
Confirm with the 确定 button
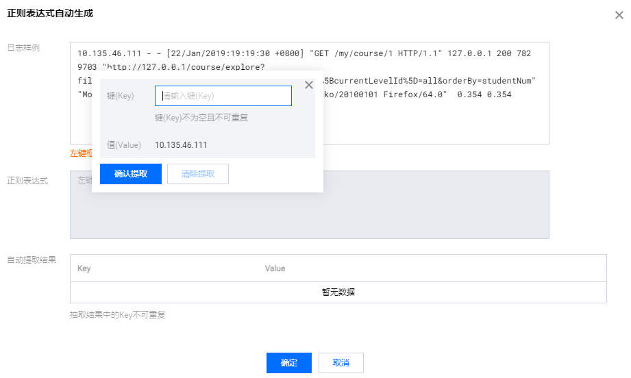289,363
